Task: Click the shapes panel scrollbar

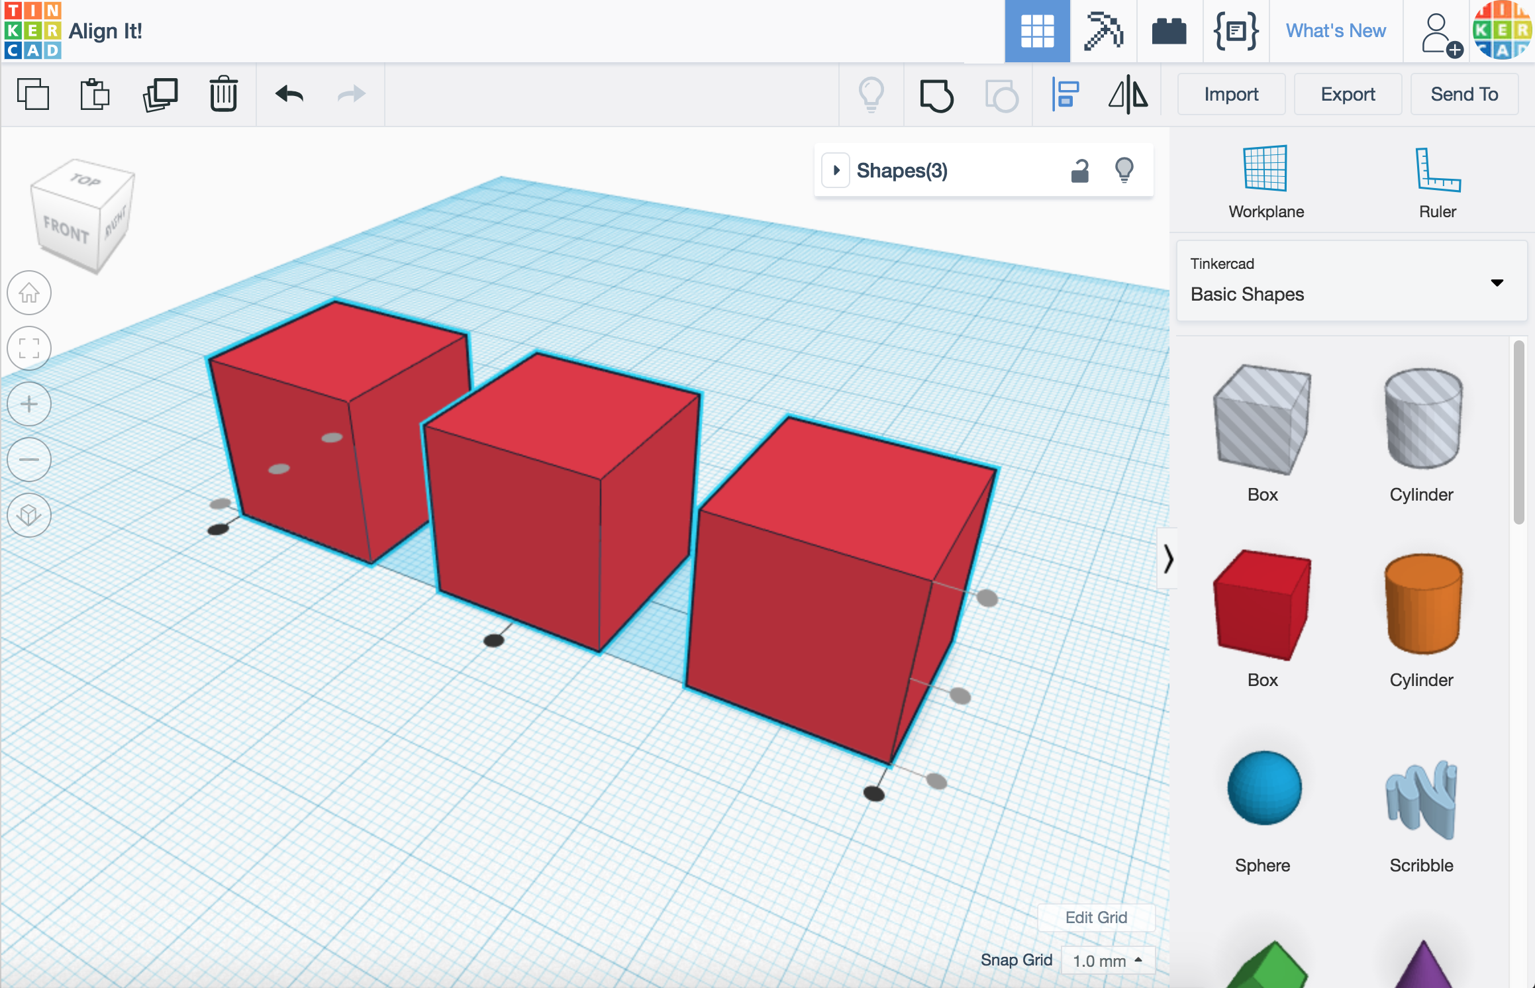Action: click(x=1519, y=432)
